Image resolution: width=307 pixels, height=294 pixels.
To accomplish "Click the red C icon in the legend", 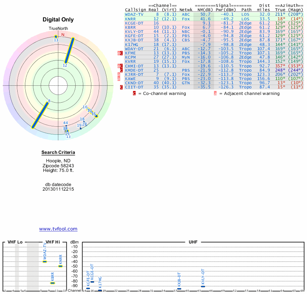I will (134, 93).
